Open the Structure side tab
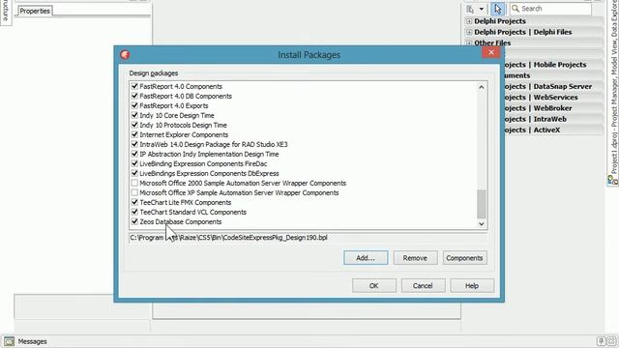619x348 pixels. (x=5, y=11)
